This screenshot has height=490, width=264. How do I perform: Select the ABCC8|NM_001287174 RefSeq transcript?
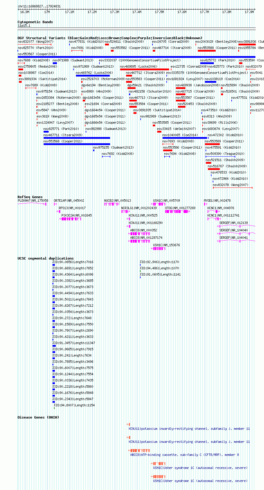[146, 238]
